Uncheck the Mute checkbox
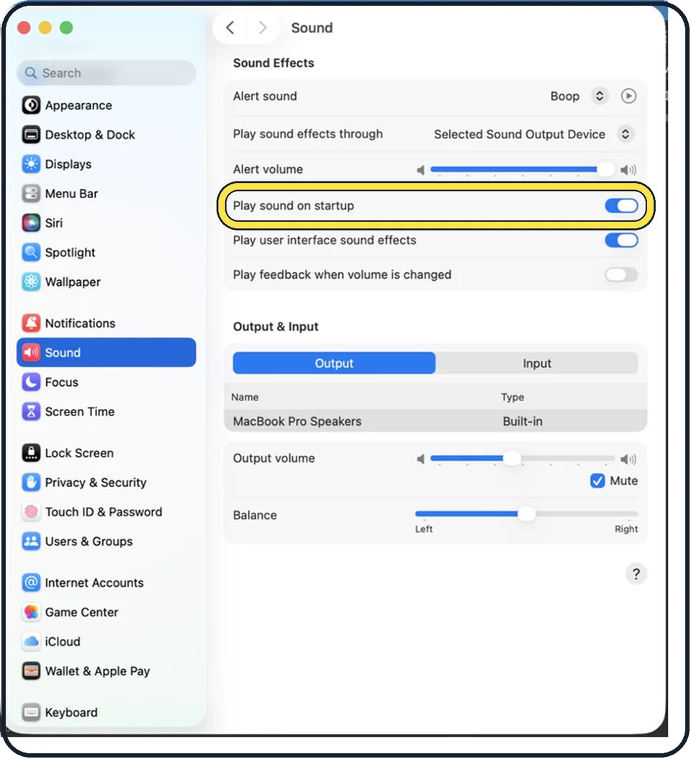Screen dimensions: 691x759 click(597, 480)
